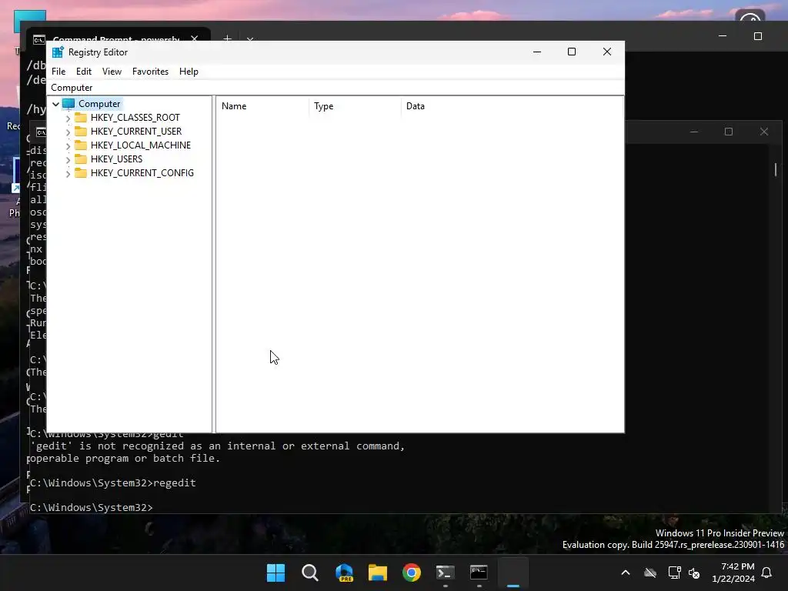Click the Registry Editor title bar icon
The height and width of the screenshot is (591, 788).
coord(58,52)
